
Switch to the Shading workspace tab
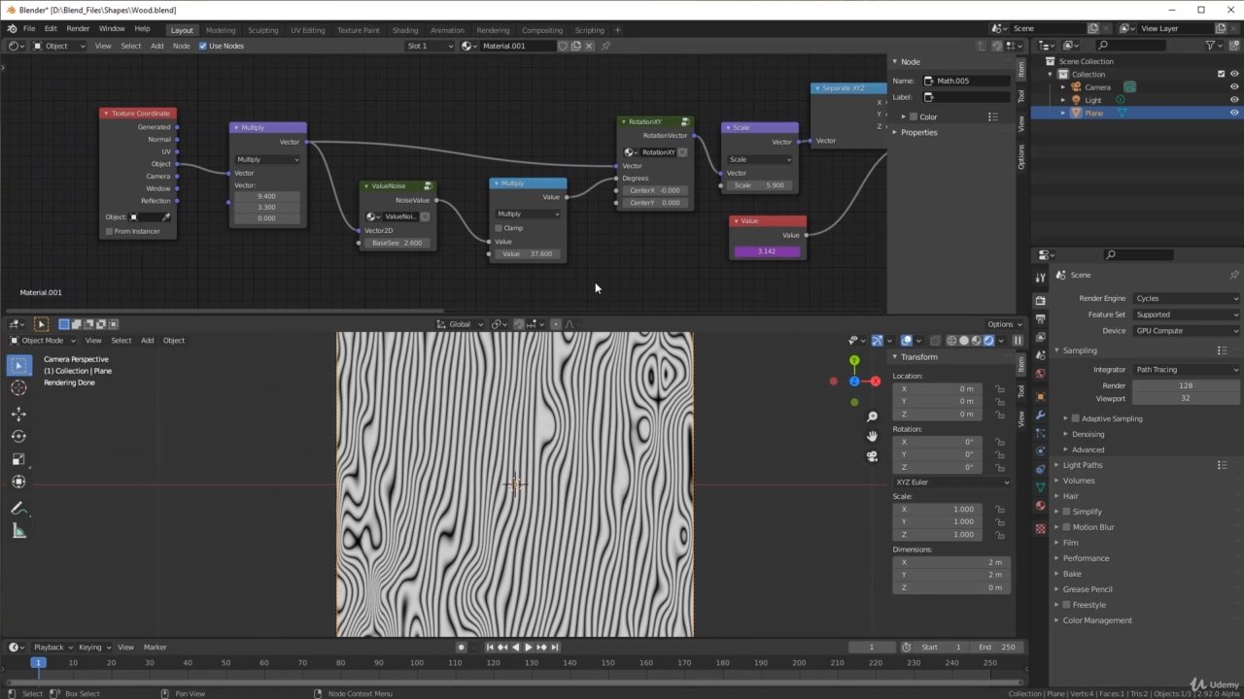pyautogui.click(x=405, y=30)
